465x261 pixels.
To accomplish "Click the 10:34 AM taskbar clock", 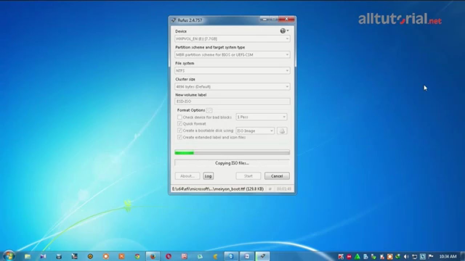I will pos(448,257).
